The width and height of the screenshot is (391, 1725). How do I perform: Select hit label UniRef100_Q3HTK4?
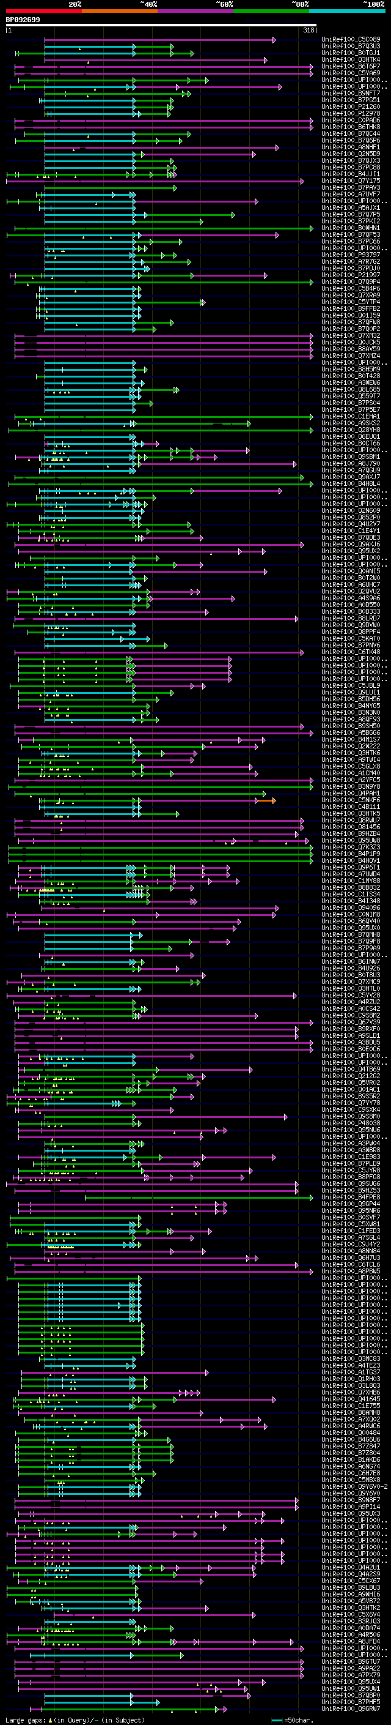[x=351, y=59]
